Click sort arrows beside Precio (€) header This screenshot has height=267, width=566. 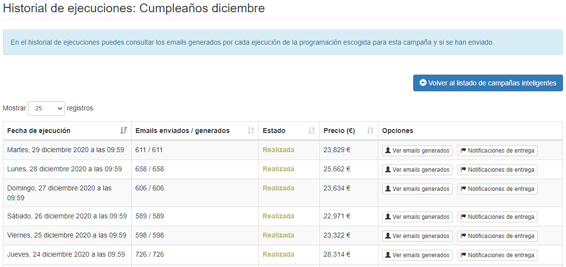point(370,131)
